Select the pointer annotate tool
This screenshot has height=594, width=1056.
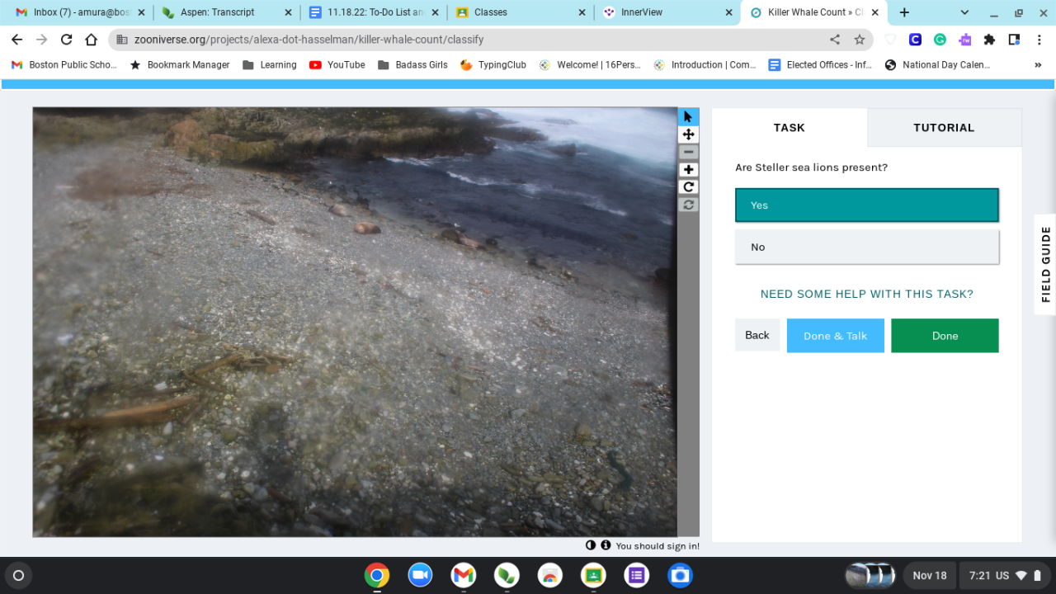pos(688,117)
